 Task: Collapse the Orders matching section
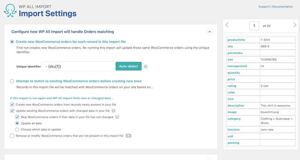coord(209,32)
